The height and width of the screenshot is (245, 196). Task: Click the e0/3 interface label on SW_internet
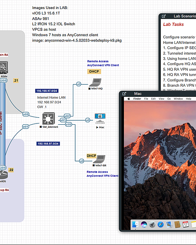(63, 120)
